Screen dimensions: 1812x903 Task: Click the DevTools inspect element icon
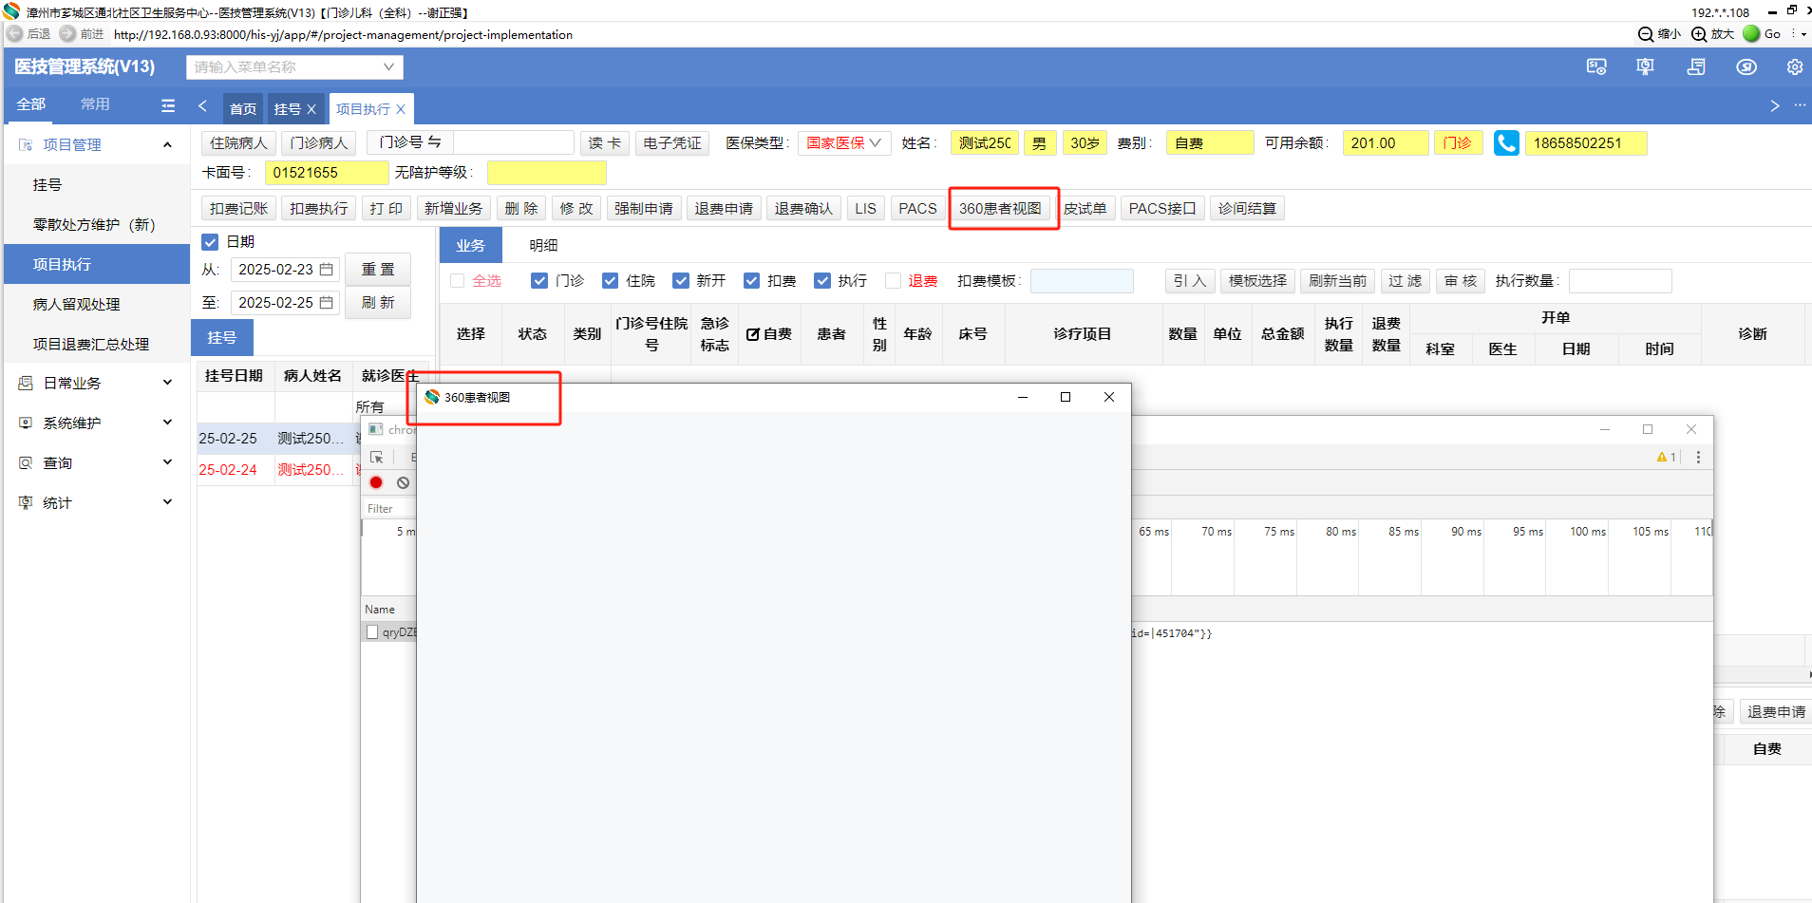pos(377,457)
